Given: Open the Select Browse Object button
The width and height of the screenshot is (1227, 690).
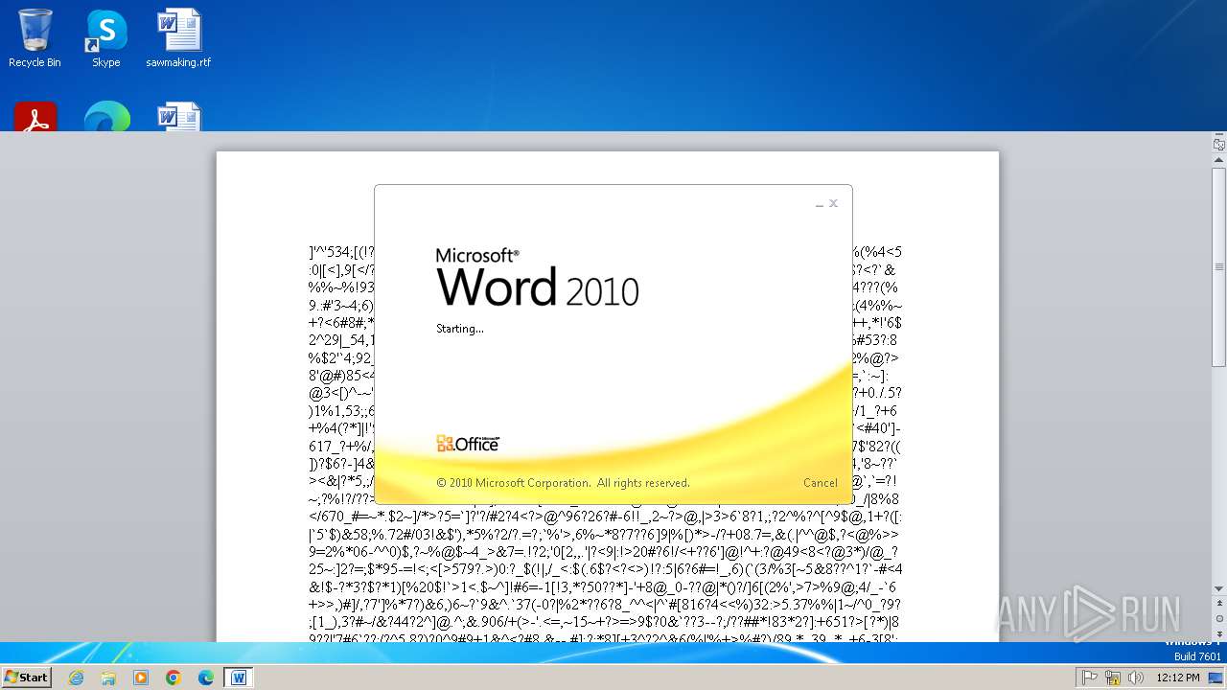Looking at the screenshot, I should pos(1218,619).
